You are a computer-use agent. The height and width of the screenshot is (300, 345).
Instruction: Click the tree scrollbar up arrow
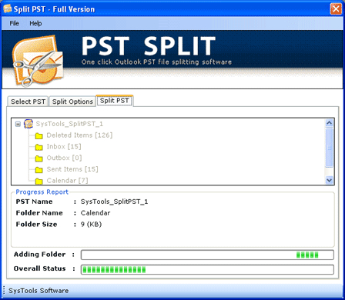(x=329, y=123)
